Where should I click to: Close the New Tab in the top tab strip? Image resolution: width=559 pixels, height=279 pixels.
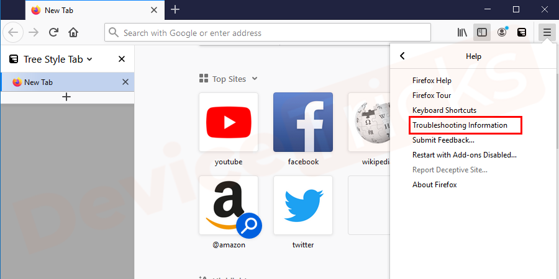click(153, 10)
